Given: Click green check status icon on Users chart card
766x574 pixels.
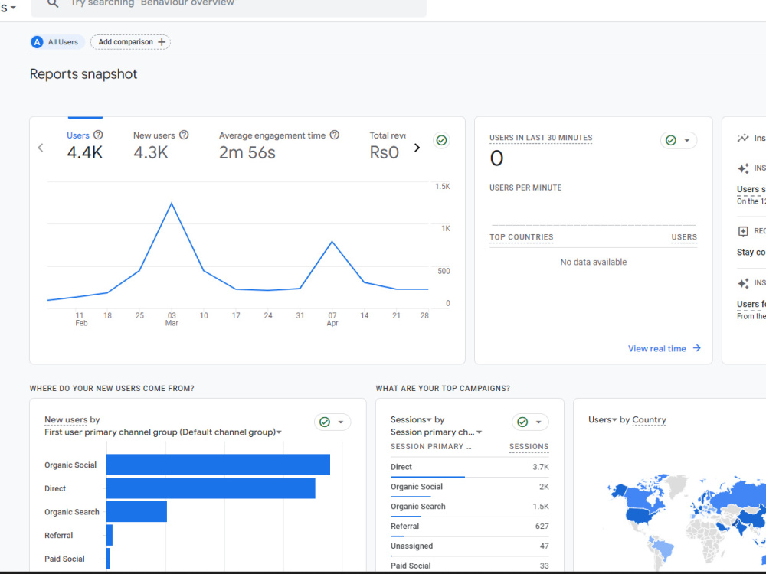Looking at the screenshot, I should tap(442, 141).
